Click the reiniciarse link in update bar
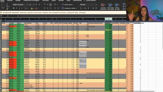Viewport: 163px width, 92px height. tap(82, 13)
